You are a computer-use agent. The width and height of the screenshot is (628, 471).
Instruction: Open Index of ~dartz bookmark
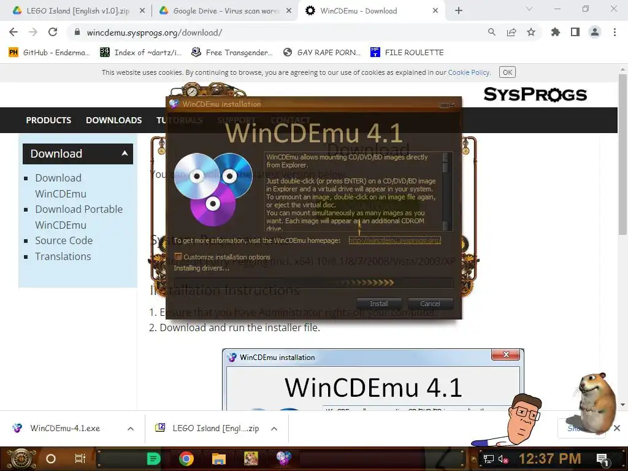pos(140,53)
